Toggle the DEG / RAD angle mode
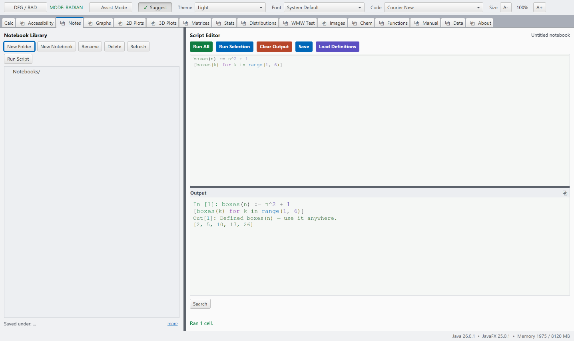This screenshot has width=574, height=341. click(26, 8)
